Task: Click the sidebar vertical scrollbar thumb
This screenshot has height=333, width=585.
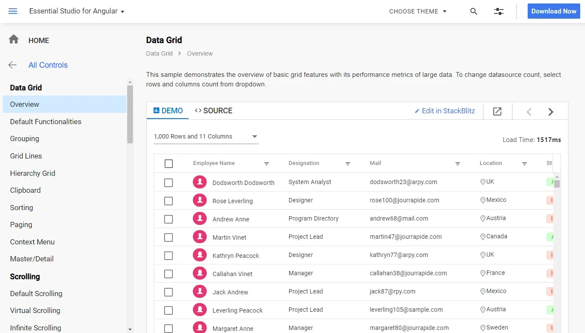Action: [130, 114]
